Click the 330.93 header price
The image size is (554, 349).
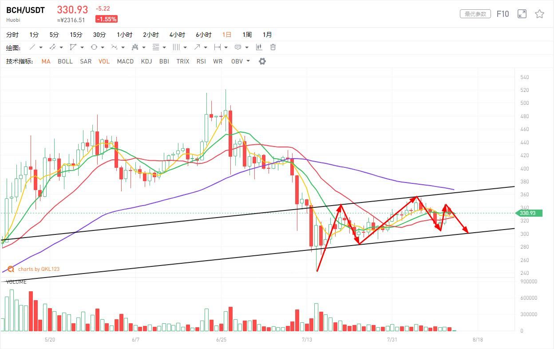coord(72,9)
